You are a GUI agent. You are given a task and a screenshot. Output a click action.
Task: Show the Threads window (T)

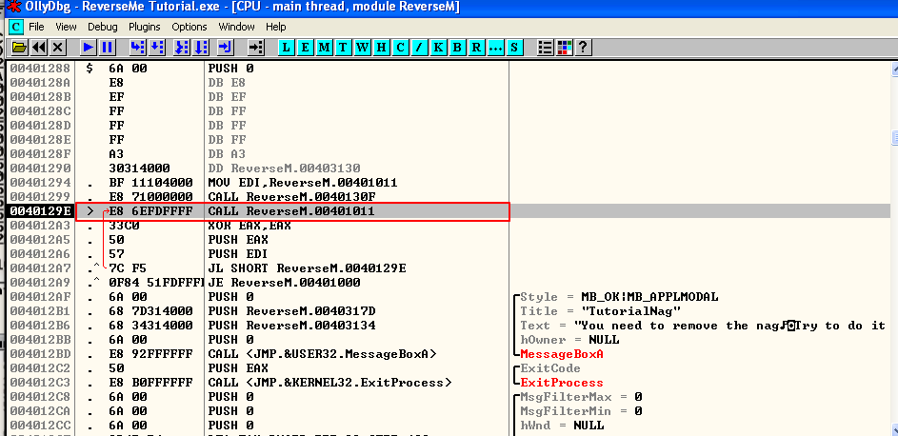343,47
